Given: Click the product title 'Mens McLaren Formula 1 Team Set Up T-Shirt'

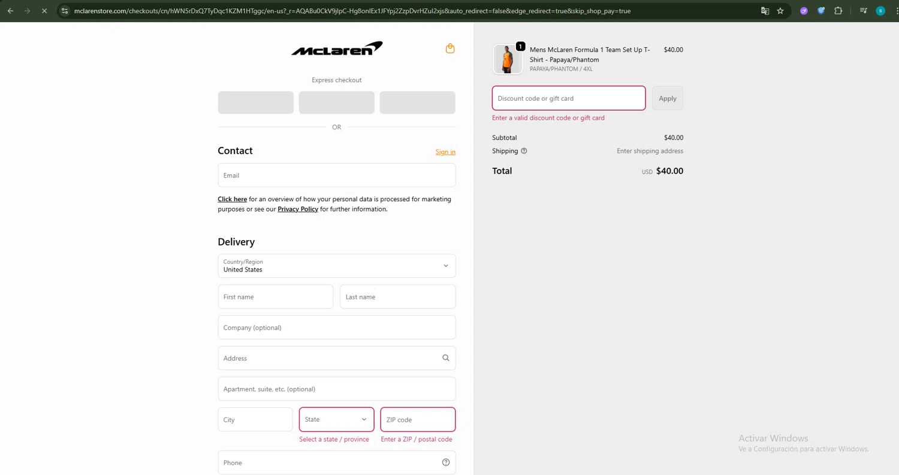Looking at the screenshot, I should (x=590, y=55).
